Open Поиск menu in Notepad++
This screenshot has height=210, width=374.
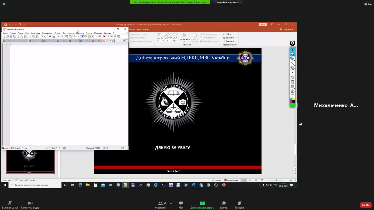tap(20, 33)
